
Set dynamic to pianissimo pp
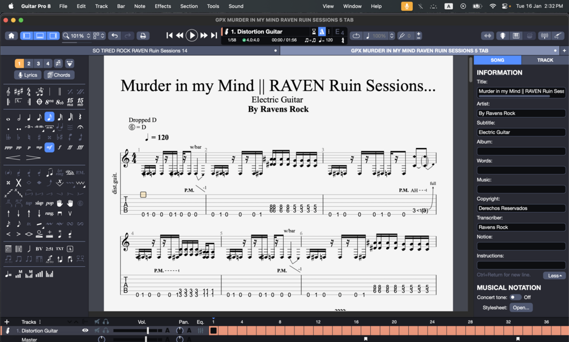click(19, 148)
